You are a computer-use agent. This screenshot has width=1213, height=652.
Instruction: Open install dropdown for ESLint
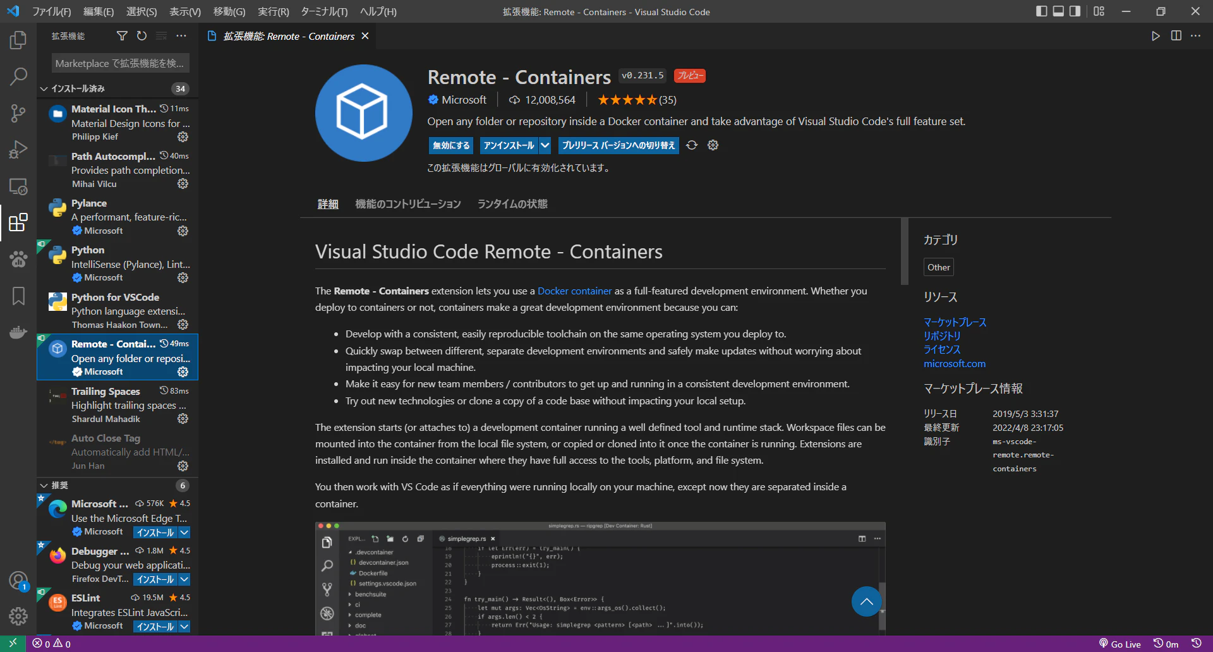point(184,627)
